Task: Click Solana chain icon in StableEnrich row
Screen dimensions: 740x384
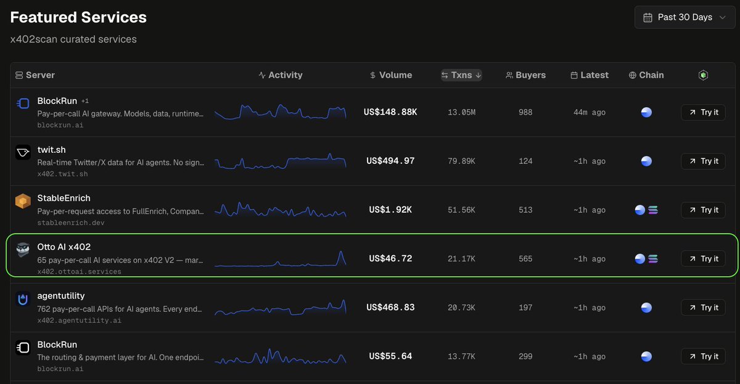Action: pyautogui.click(x=653, y=210)
